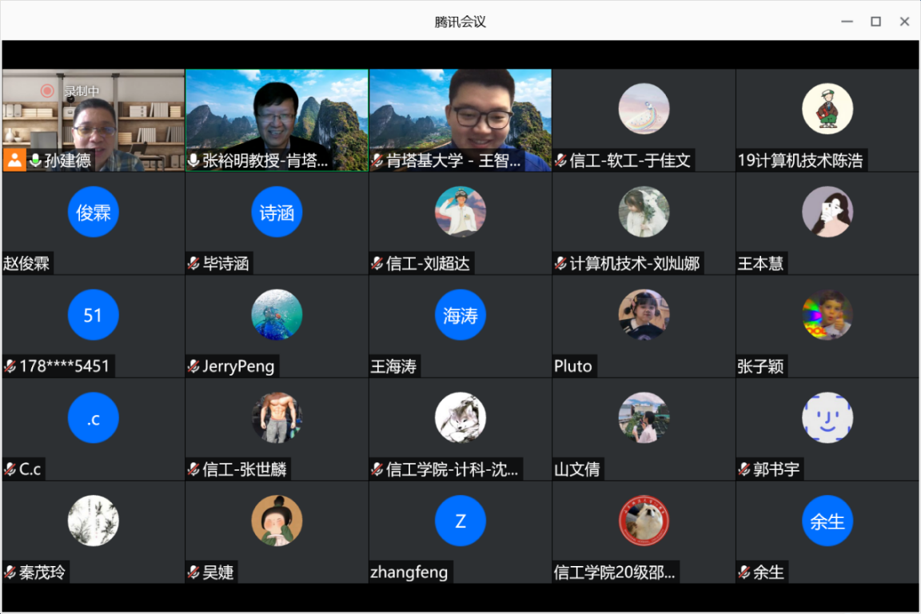The image size is (921, 614).
Task: Click the name label 19计算机技术陈浩
Action: pyautogui.click(x=800, y=161)
